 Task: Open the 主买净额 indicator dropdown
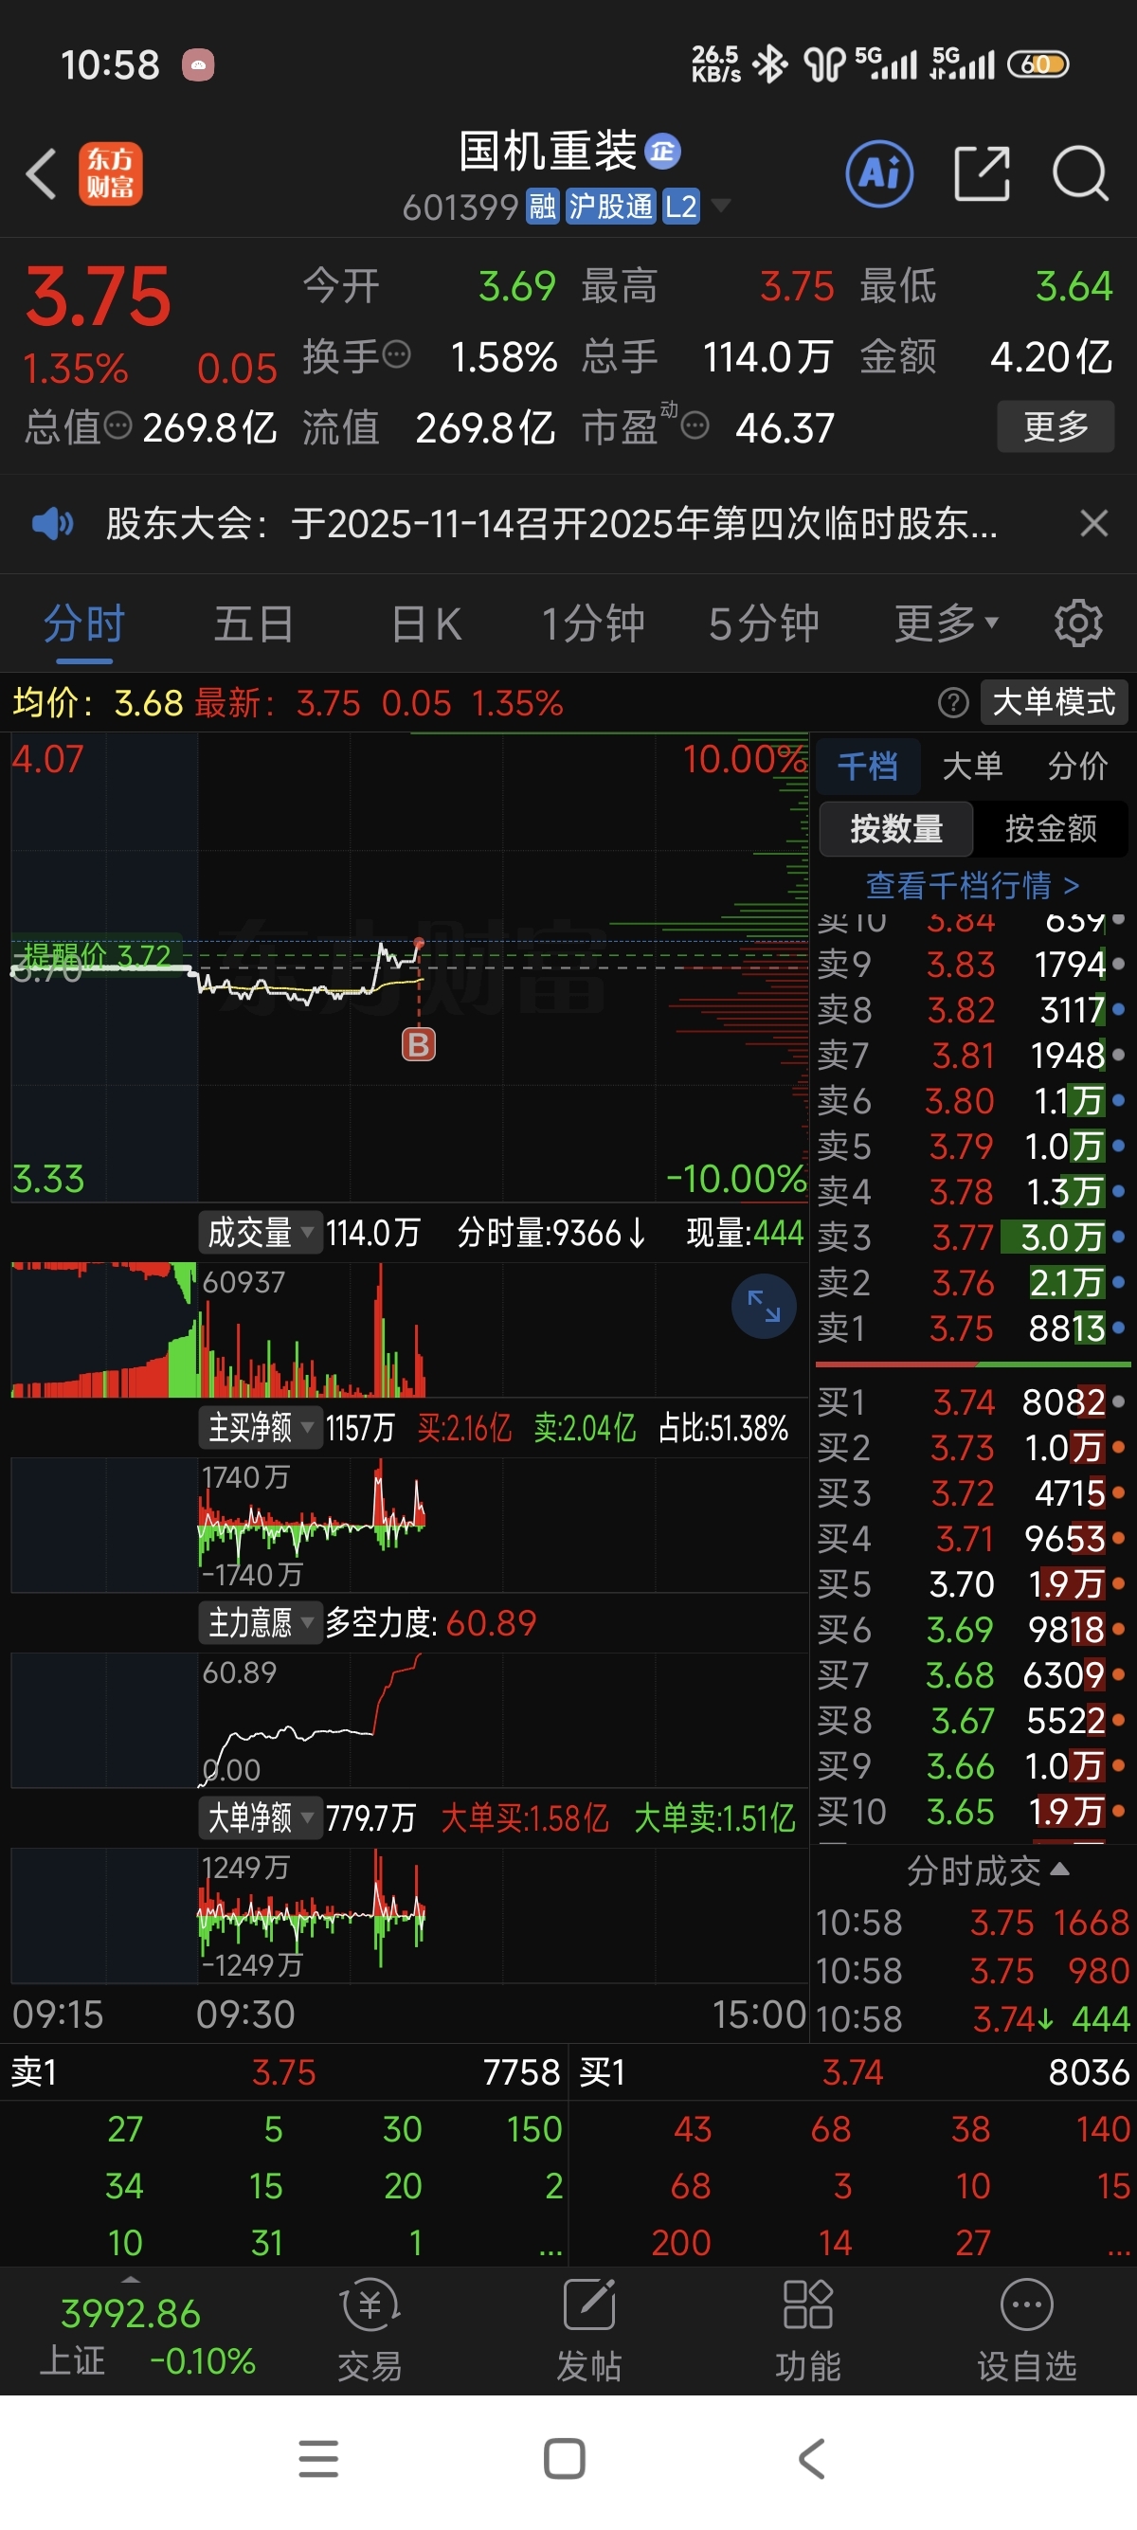261,1426
